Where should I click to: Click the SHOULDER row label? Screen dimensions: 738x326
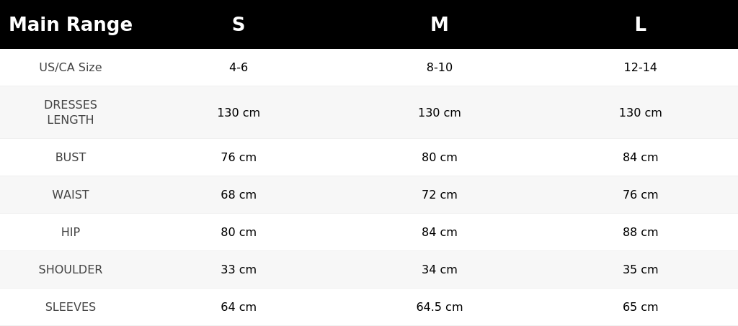click(71, 270)
